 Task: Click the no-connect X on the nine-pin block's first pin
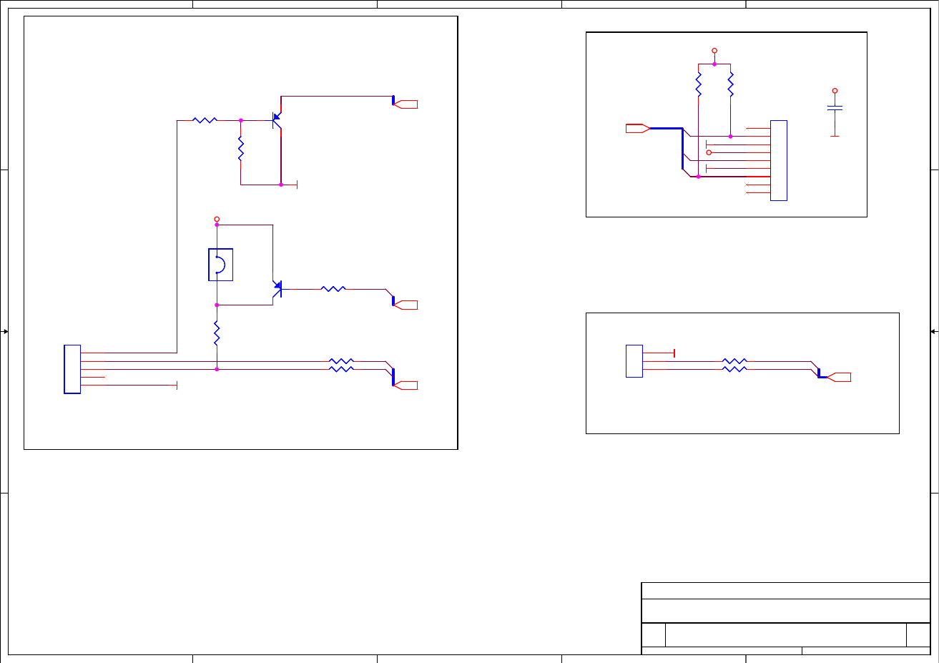[748, 128]
